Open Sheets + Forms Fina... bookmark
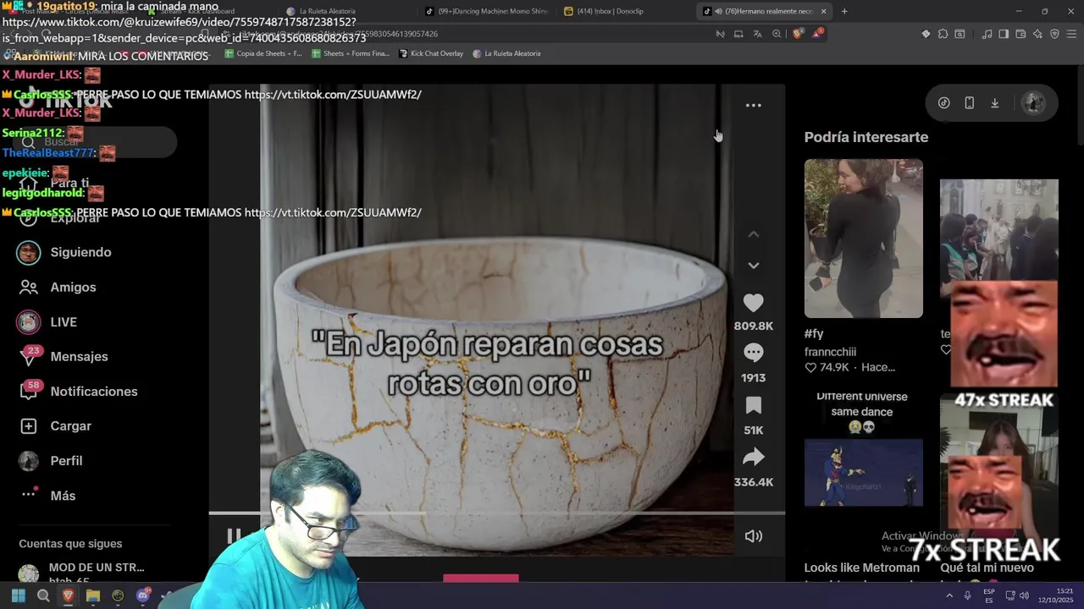 351,53
